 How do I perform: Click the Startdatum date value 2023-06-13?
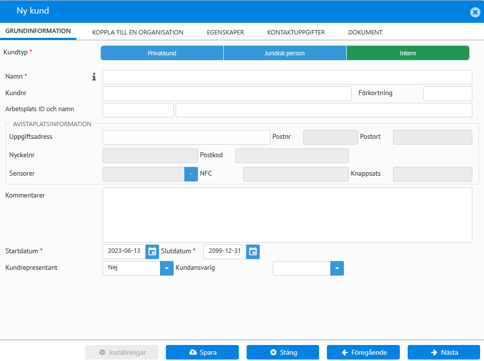click(x=124, y=252)
